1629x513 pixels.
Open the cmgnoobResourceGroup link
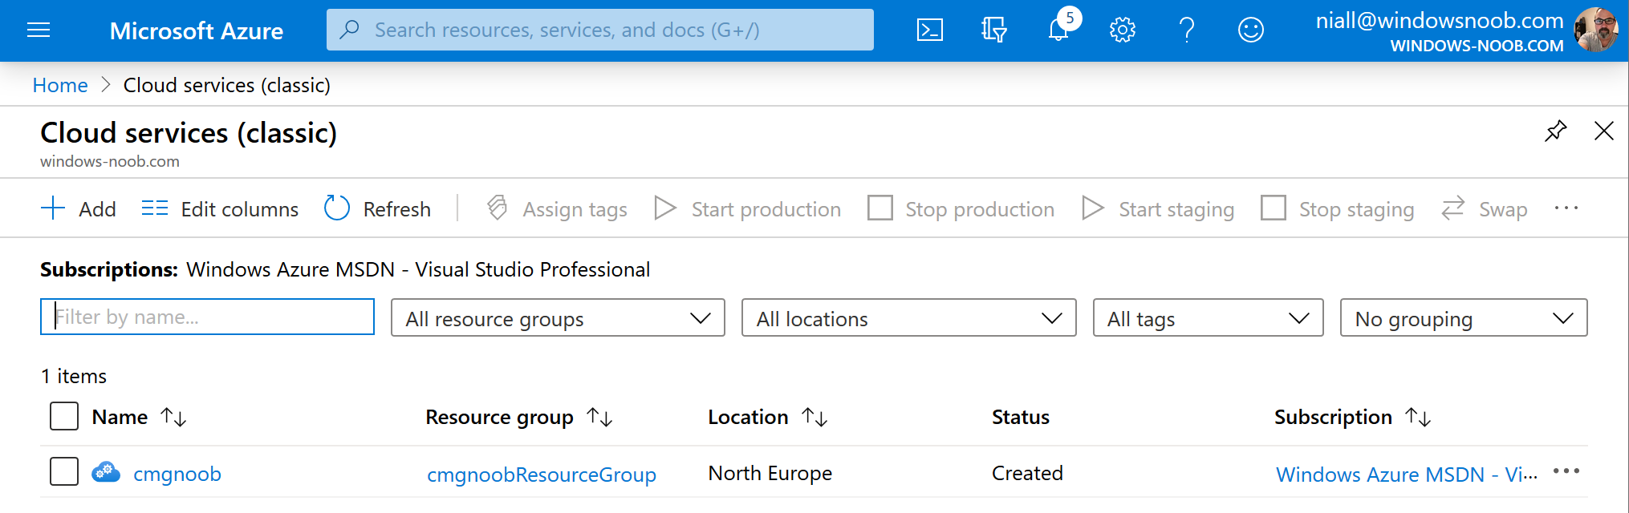click(542, 475)
